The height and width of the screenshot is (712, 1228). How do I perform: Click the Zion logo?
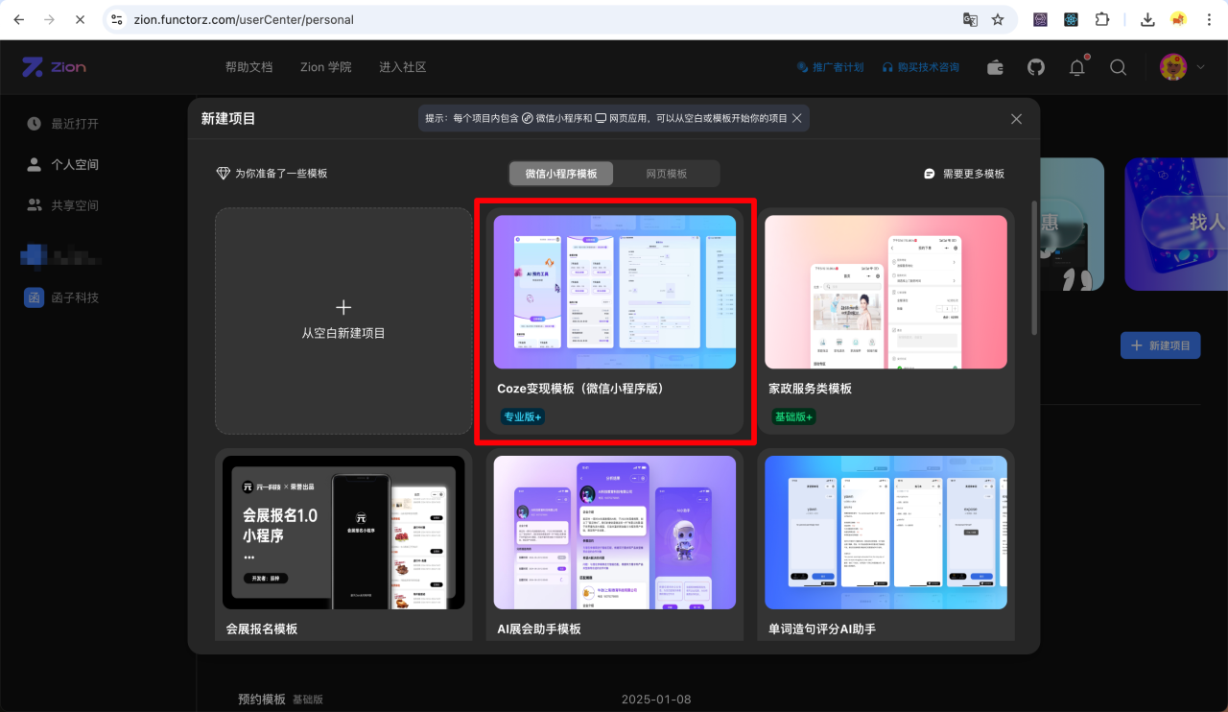tap(55, 67)
